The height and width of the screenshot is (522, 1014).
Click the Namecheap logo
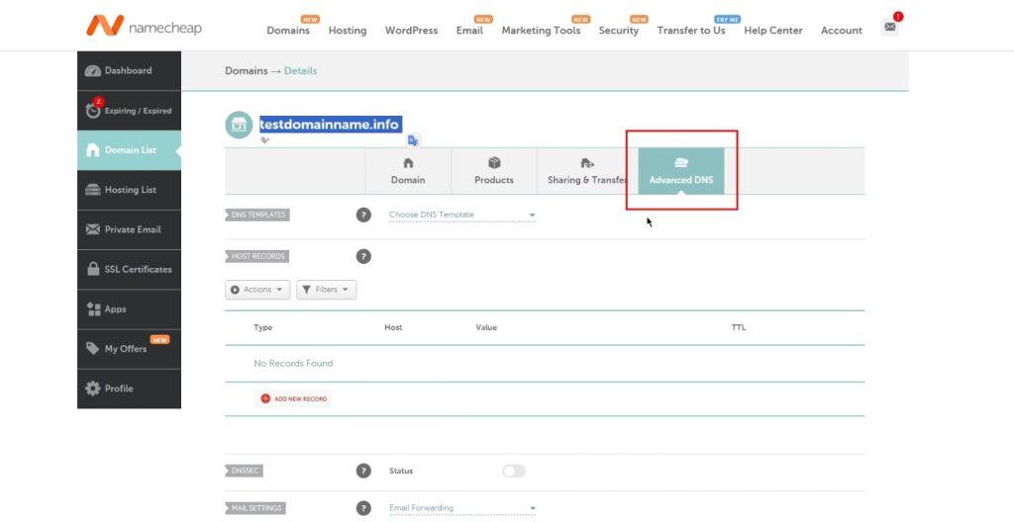click(144, 27)
